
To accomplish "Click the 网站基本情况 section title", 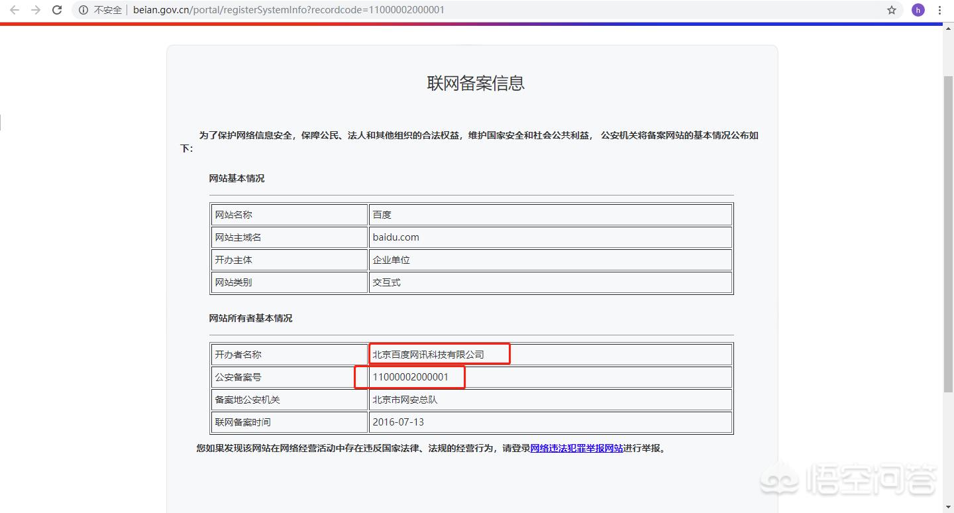I will [237, 178].
